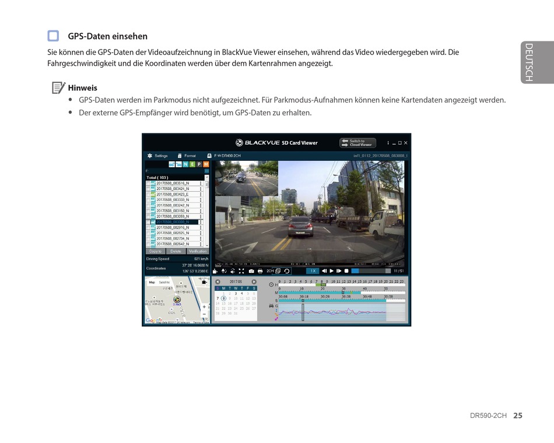554x443 pixels.
Task: Click the clock icon beside hour timeline
Action: pos(271,284)
